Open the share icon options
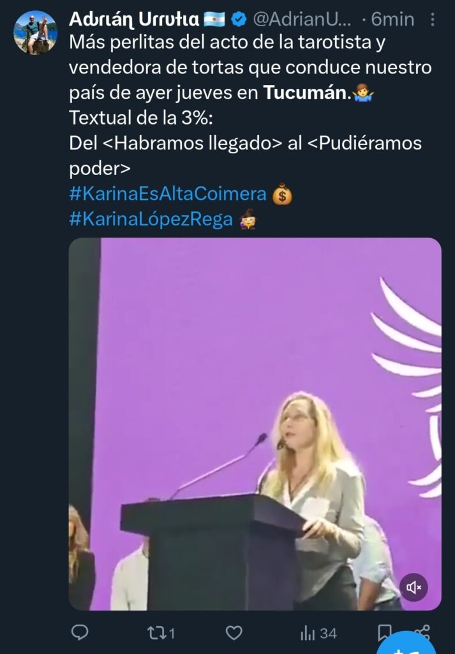455x654 pixels. [x=422, y=632]
